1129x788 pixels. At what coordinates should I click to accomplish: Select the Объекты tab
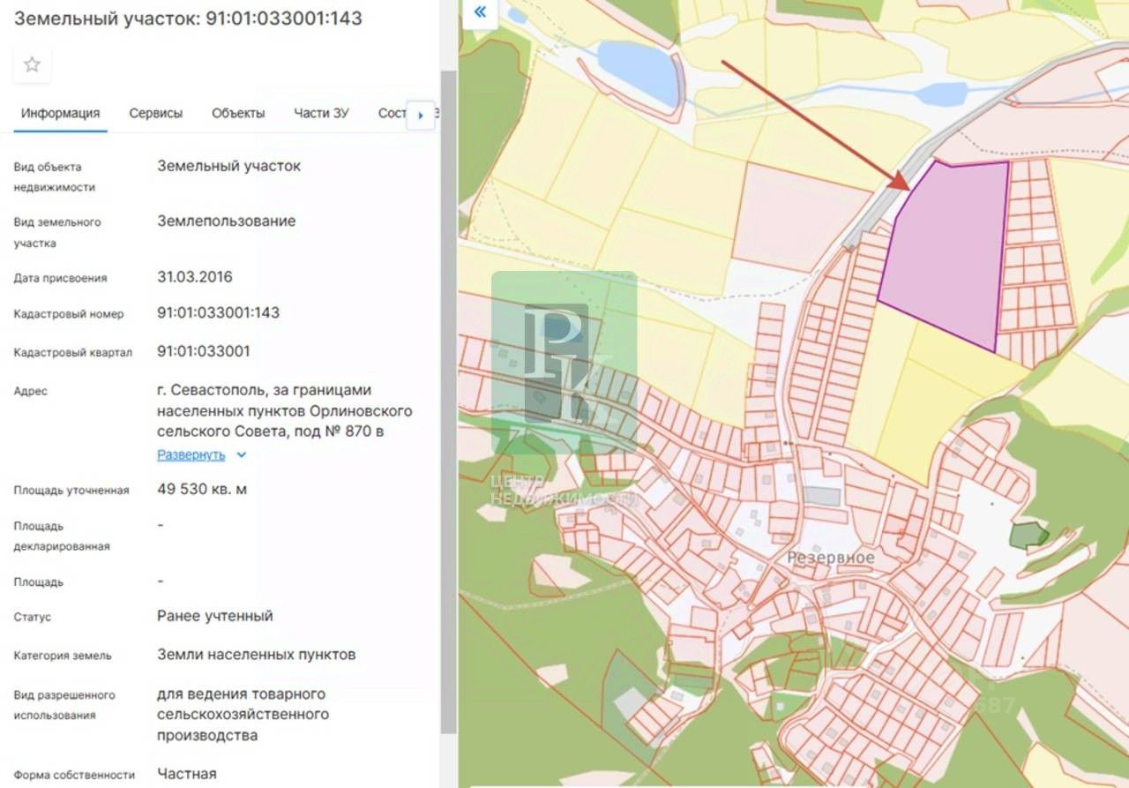click(238, 113)
